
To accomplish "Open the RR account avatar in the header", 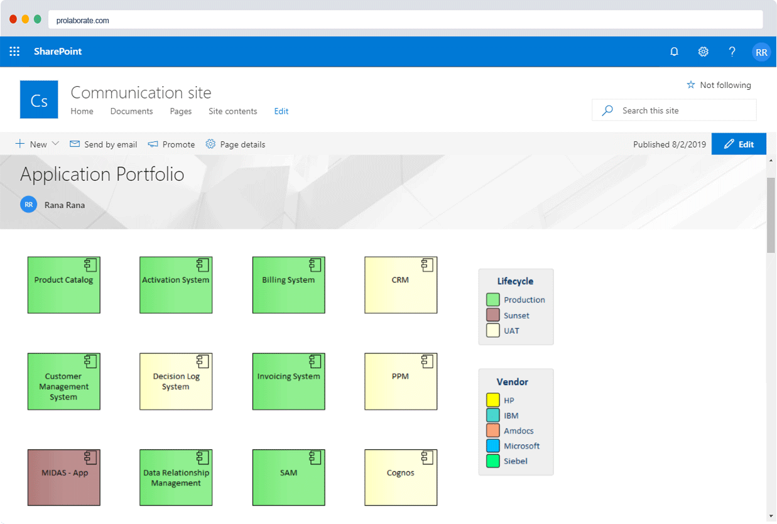I will 761,52.
